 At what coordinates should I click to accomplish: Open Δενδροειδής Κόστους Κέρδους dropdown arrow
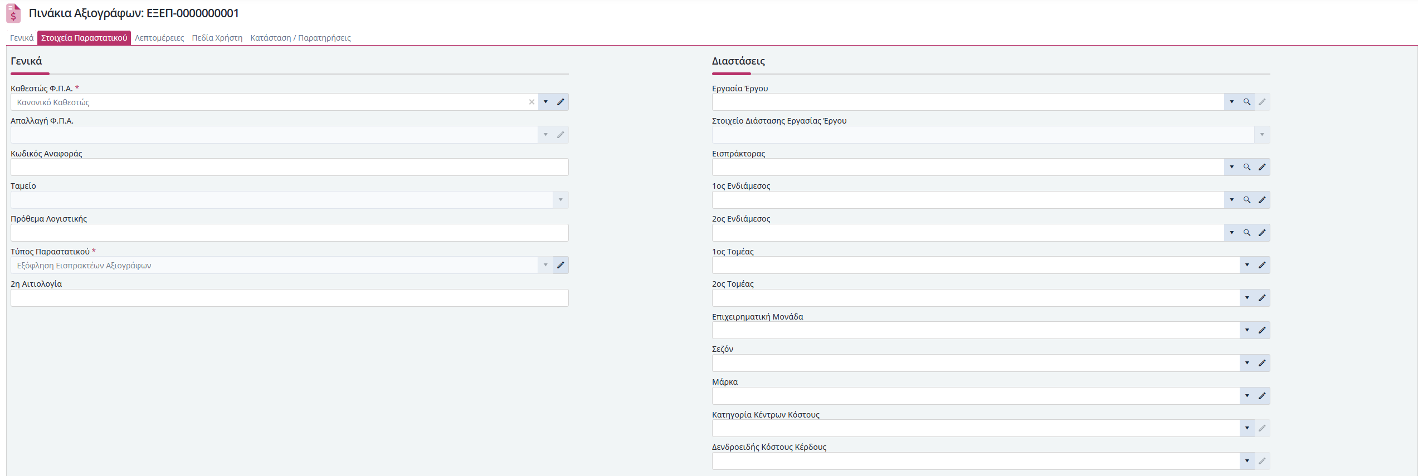click(1247, 461)
